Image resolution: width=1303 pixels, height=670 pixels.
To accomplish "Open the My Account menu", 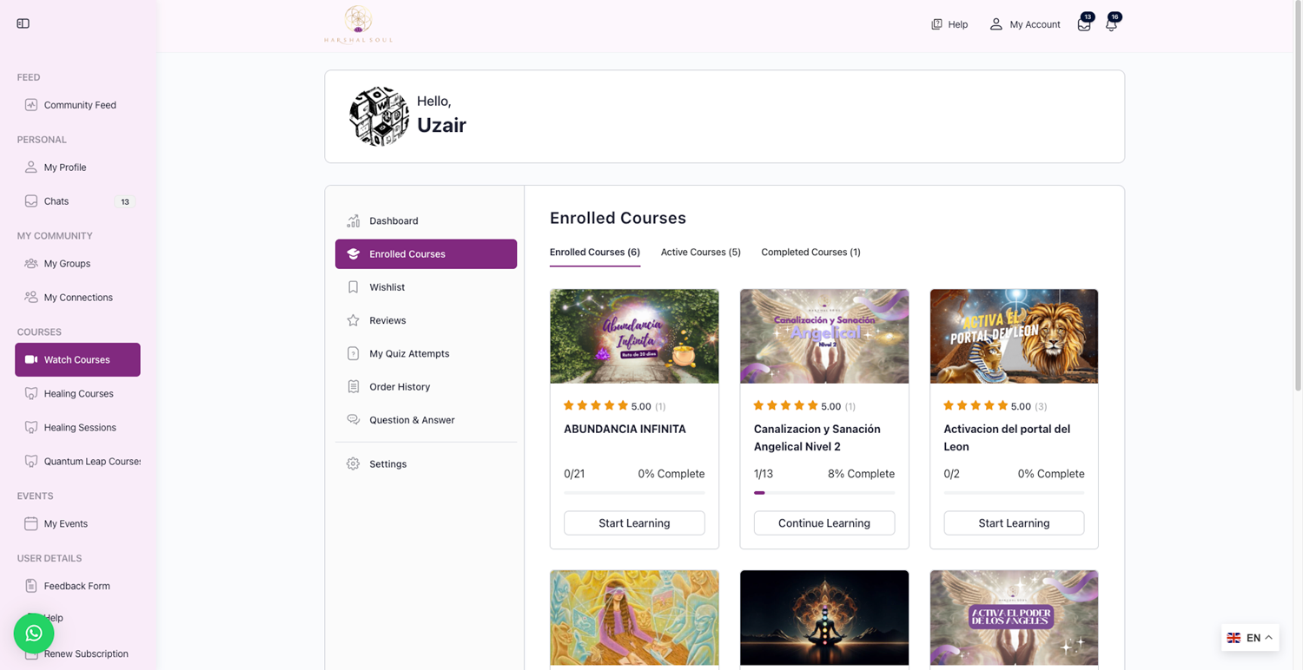I will pos(1025,24).
